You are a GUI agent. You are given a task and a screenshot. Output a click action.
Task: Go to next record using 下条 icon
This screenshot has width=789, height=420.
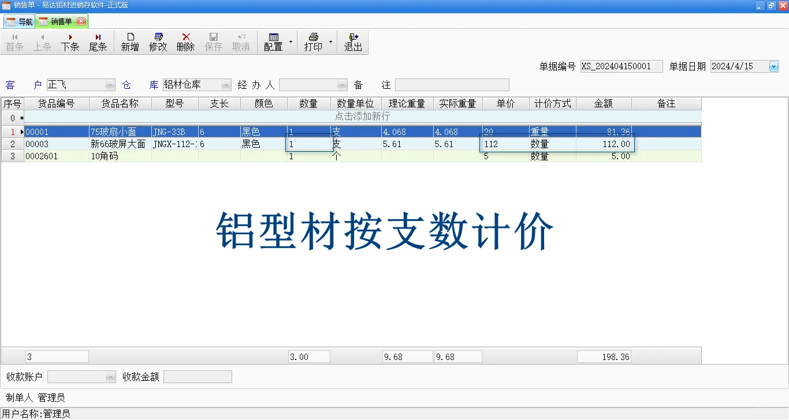pos(70,41)
